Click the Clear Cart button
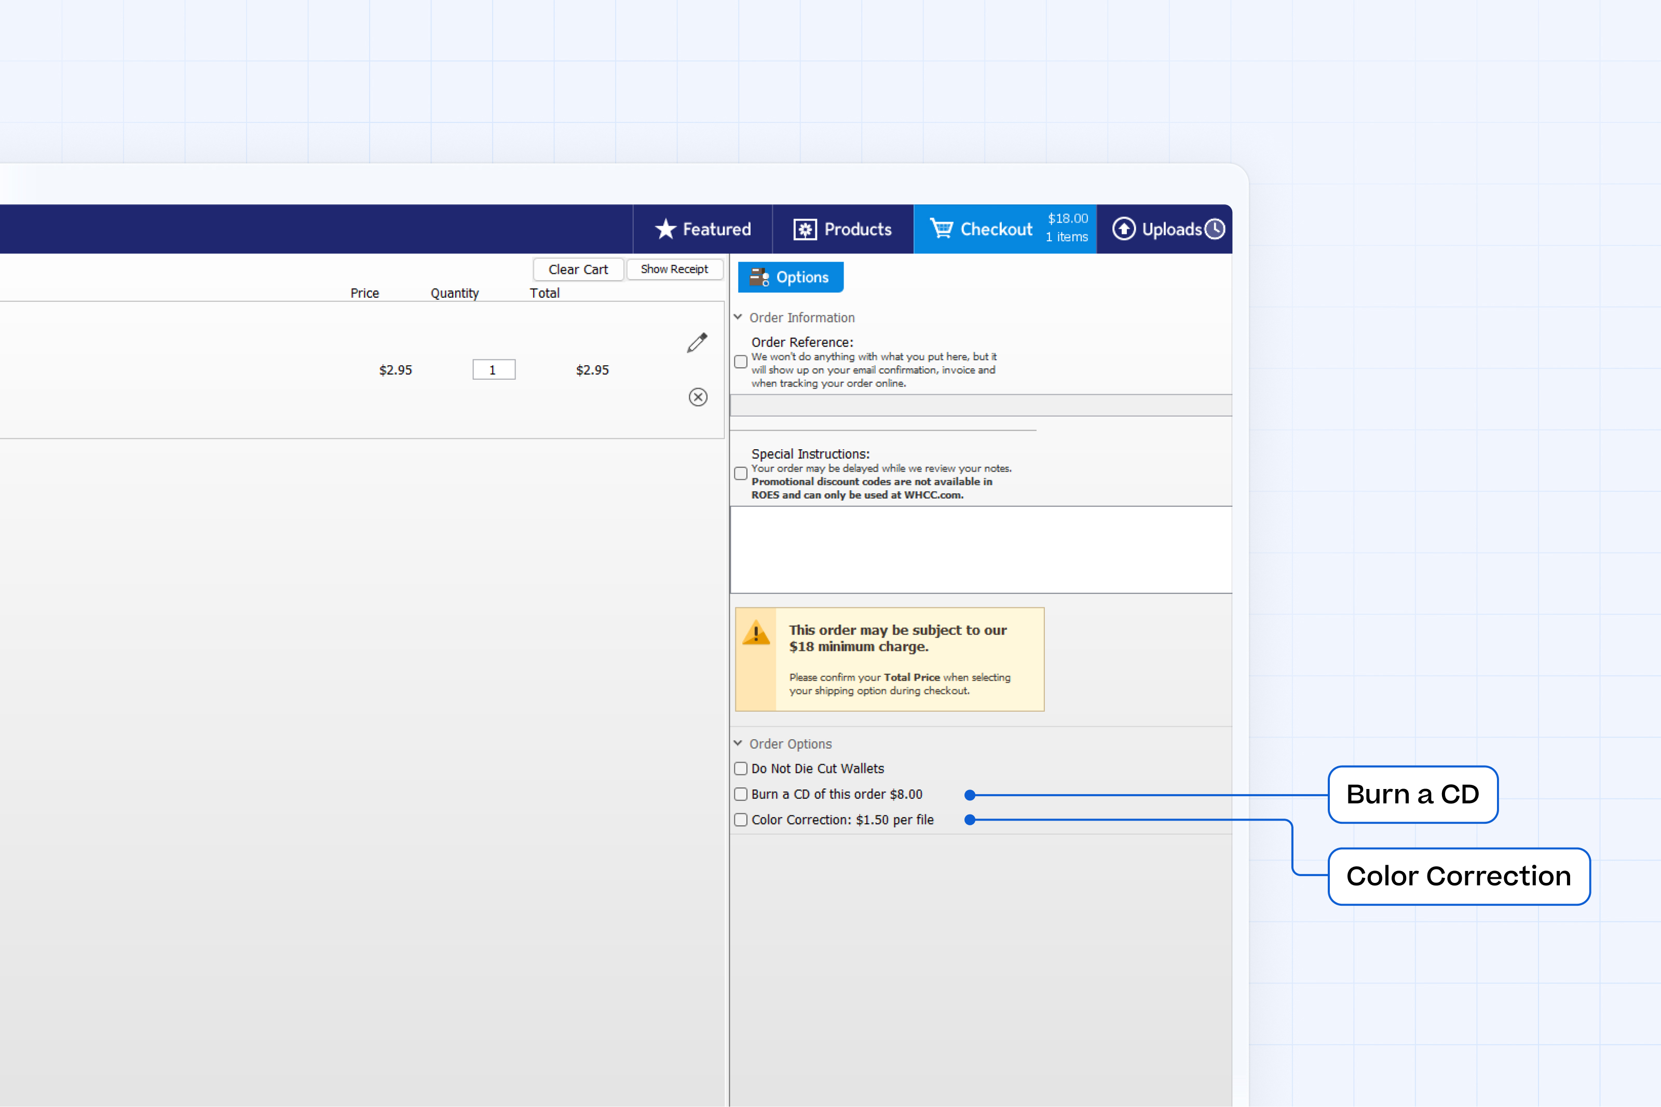 pos(578,269)
